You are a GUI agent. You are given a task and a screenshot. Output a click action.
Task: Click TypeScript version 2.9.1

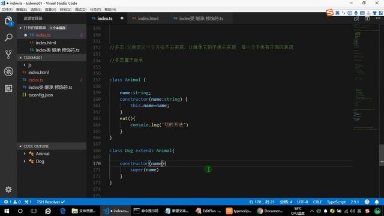pyautogui.click(x=355, y=202)
